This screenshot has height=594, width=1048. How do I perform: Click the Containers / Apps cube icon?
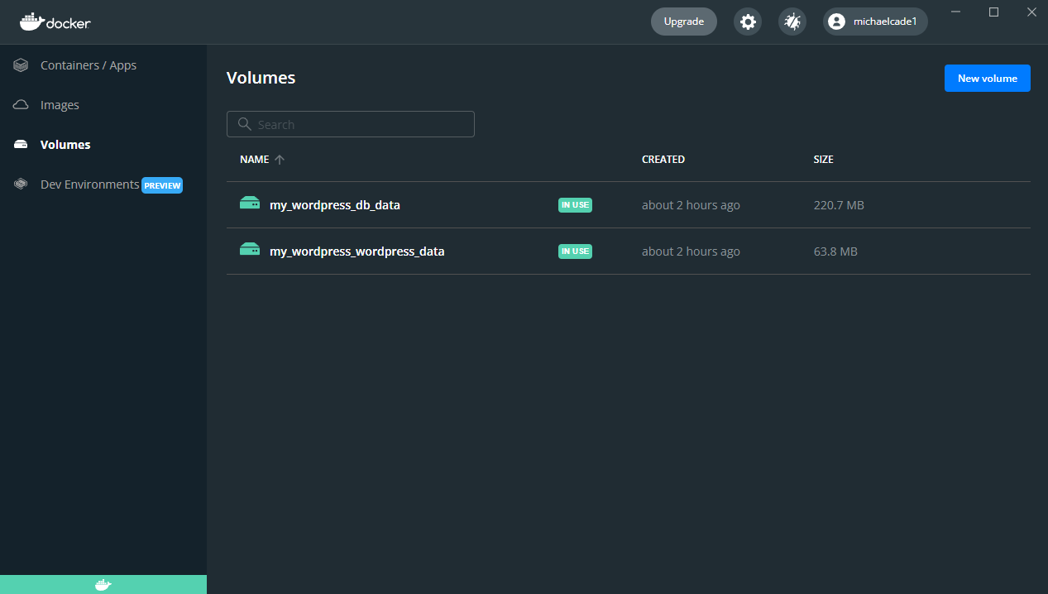pos(22,65)
